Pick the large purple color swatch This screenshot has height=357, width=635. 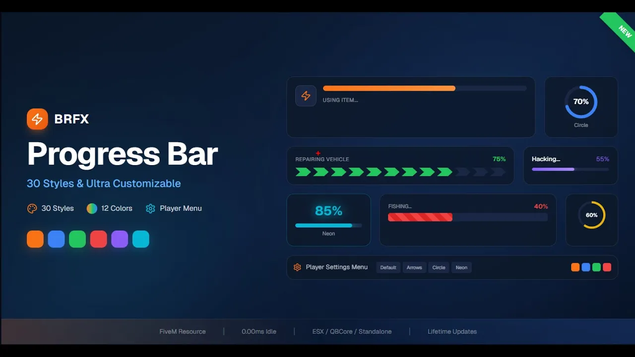pyautogui.click(x=120, y=239)
